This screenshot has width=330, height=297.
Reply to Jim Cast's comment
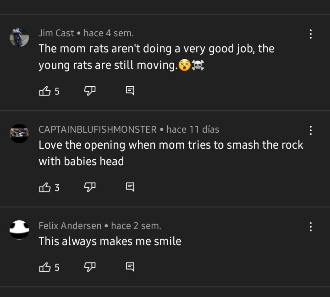tap(130, 91)
